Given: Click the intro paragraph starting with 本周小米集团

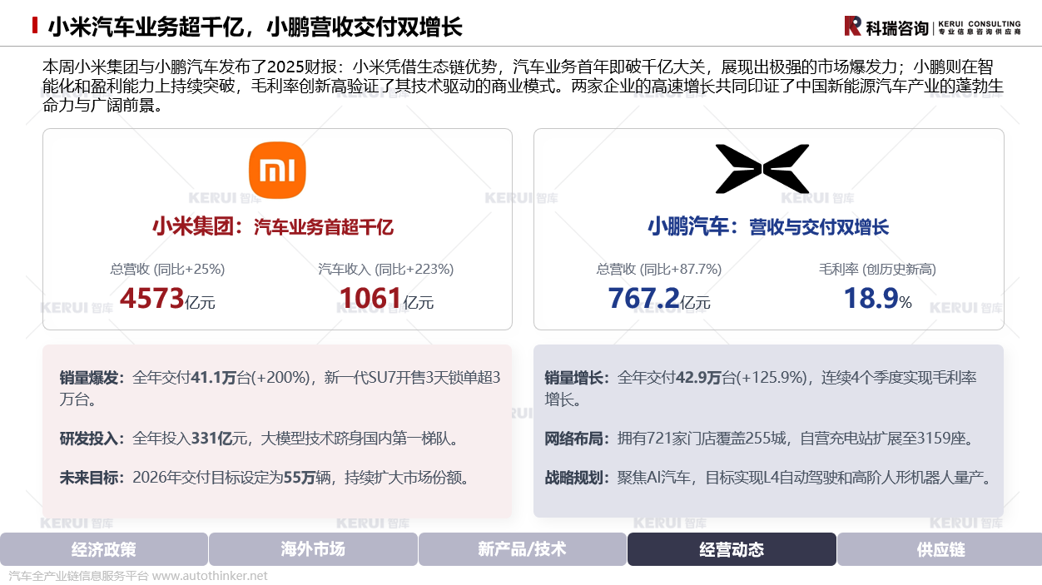Looking at the screenshot, I should [522, 86].
